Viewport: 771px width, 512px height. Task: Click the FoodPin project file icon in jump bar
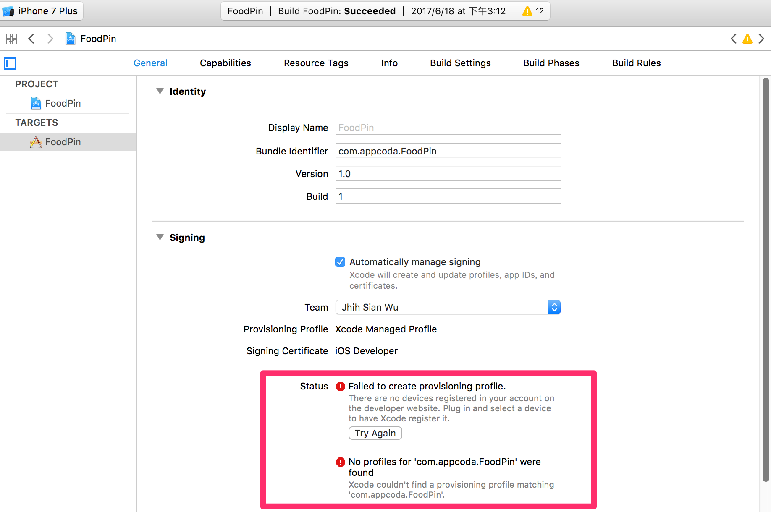(x=71, y=39)
